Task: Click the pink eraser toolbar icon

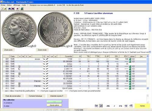Action: pos(17,9)
